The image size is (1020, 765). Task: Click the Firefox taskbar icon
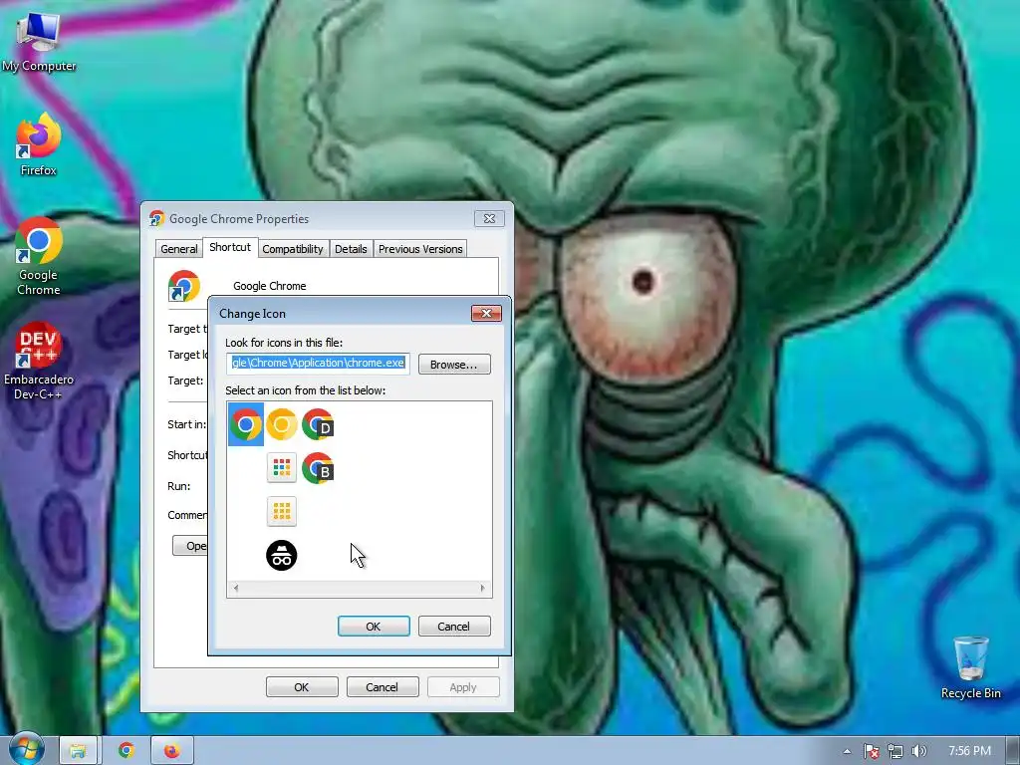[171, 751]
